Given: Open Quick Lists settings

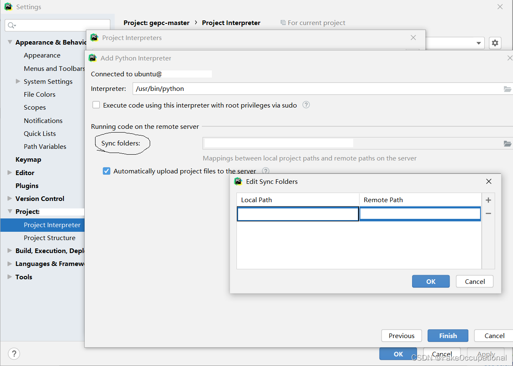Looking at the screenshot, I should [x=40, y=133].
